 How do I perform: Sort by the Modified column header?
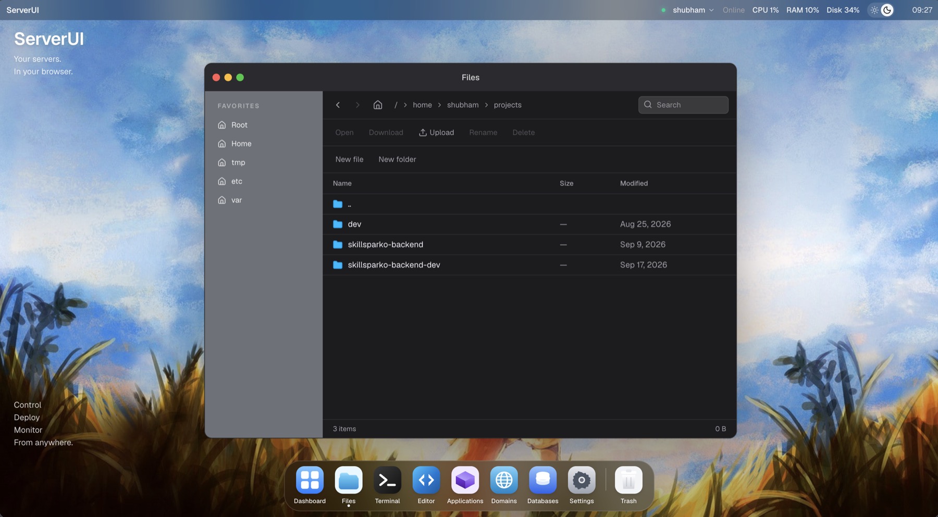(634, 183)
